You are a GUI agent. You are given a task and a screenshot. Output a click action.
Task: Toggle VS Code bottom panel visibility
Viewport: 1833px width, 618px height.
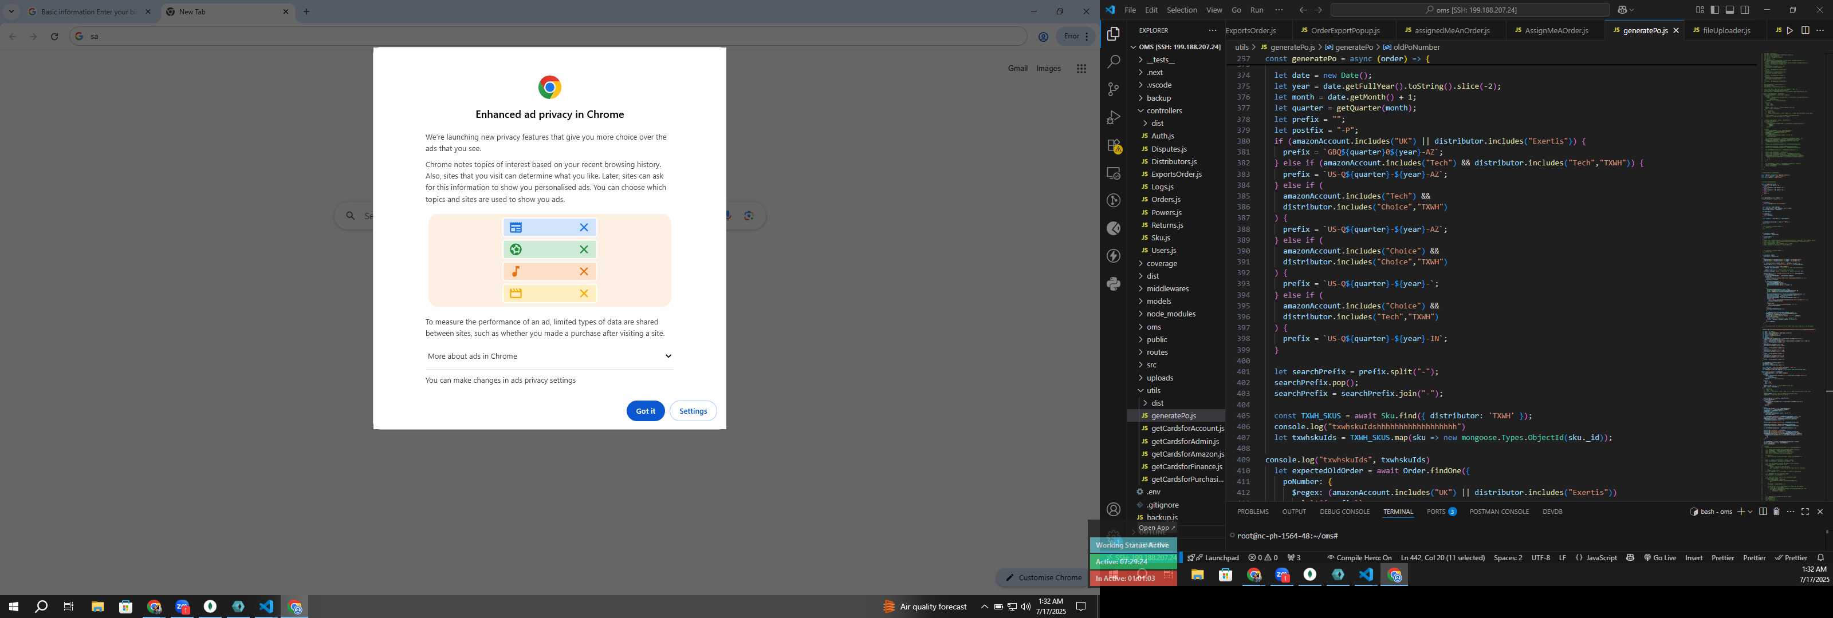pos(1730,10)
